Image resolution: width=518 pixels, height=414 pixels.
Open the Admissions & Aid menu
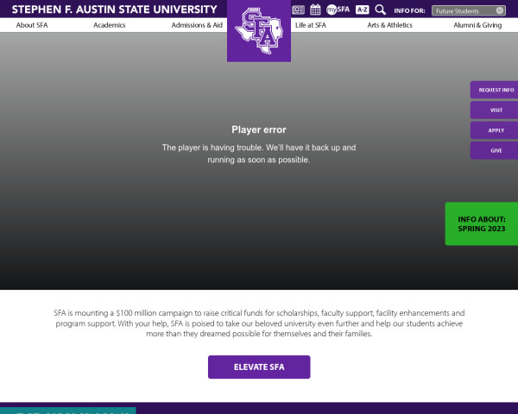[x=197, y=25]
